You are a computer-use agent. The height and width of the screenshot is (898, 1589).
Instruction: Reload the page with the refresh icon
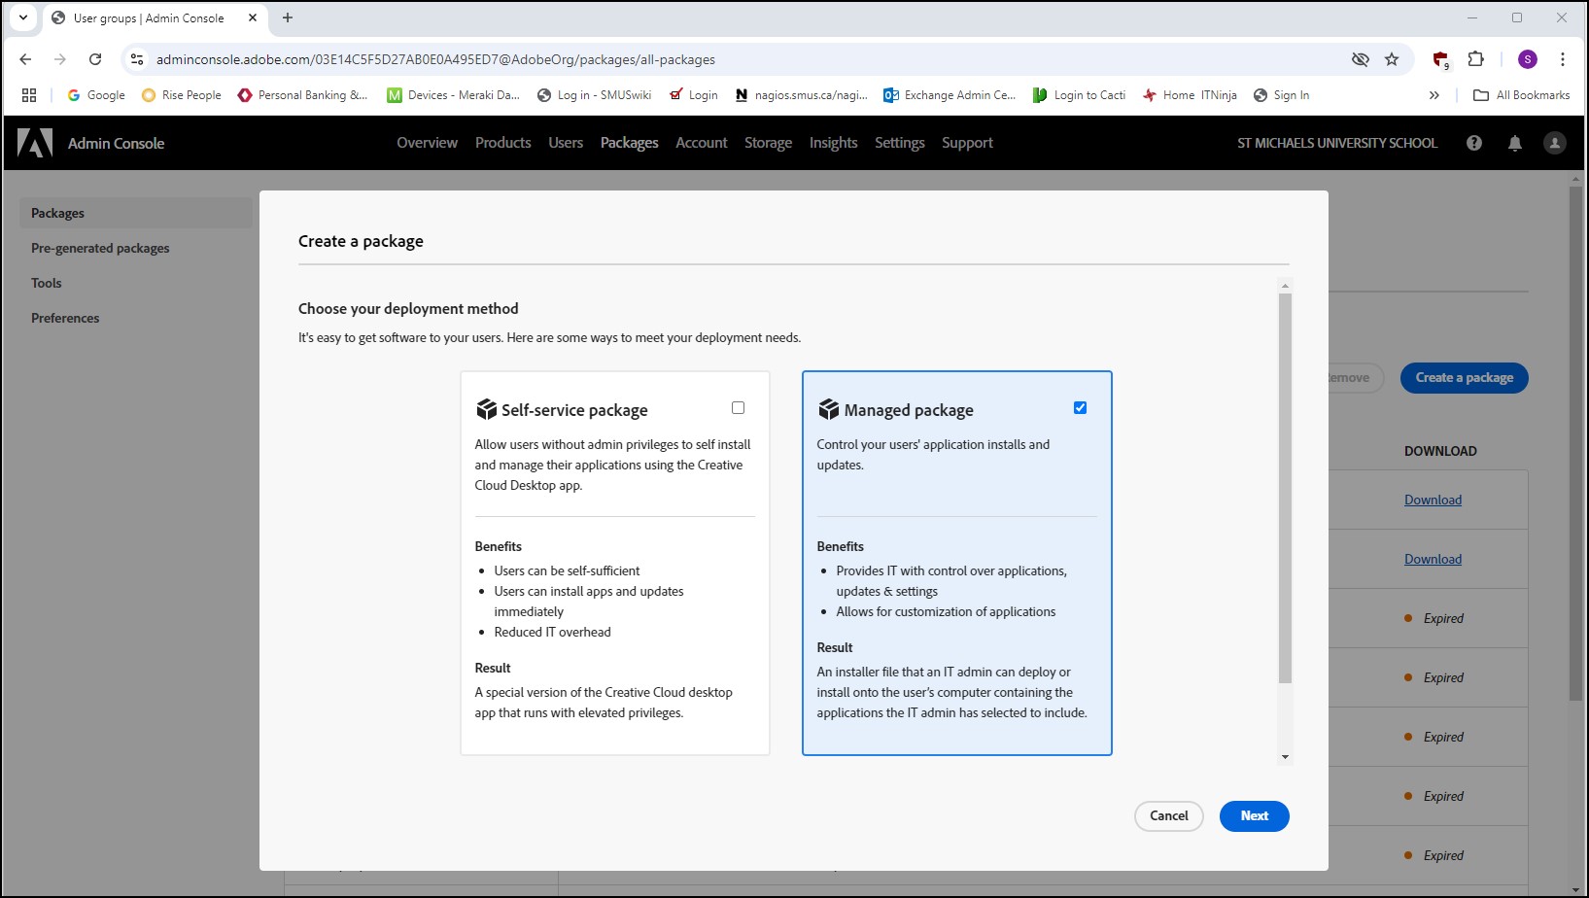pos(95,59)
